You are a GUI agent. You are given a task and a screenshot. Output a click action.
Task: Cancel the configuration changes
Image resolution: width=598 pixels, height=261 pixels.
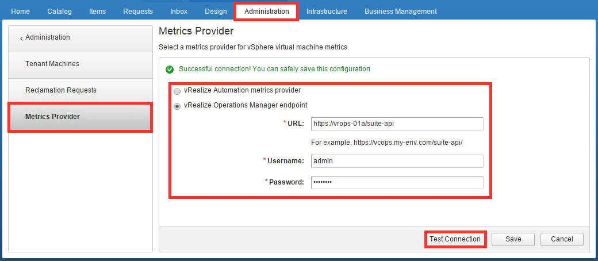562,239
